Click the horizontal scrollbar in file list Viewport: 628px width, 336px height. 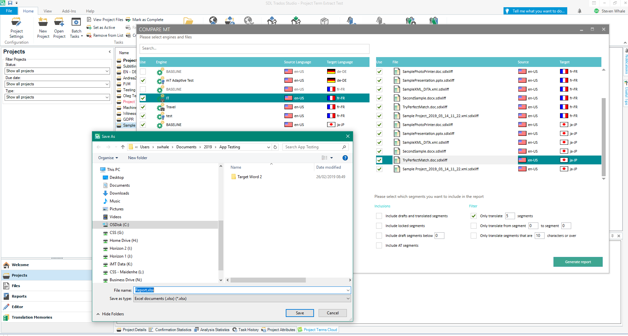[268, 280]
